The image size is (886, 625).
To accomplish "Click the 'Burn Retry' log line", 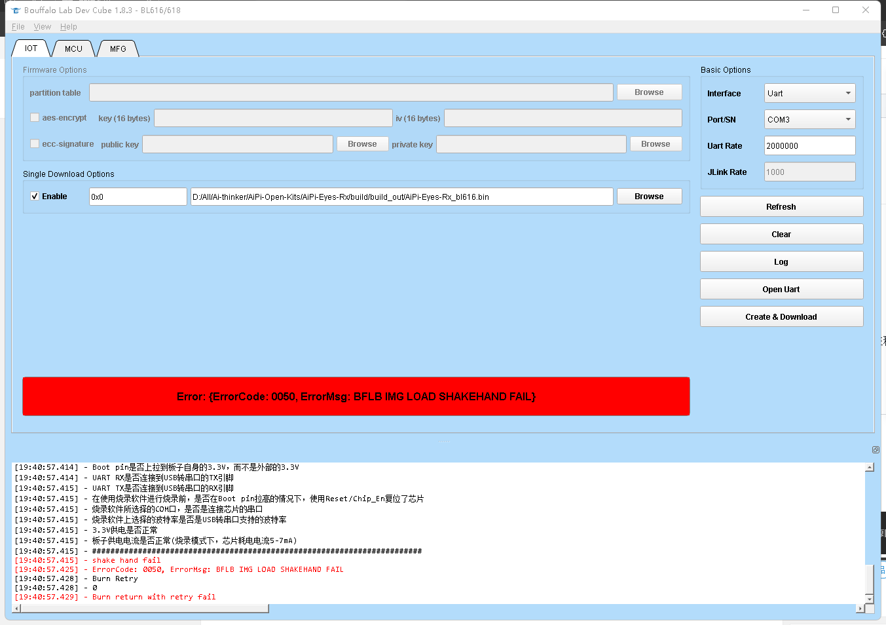I will [77, 578].
